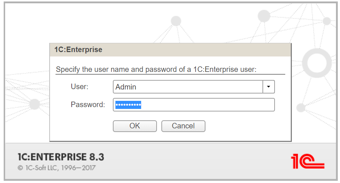Click the large gray node above dialog's right side
The height and width of the screenshot is (183, 340).
tap(264, 16)
